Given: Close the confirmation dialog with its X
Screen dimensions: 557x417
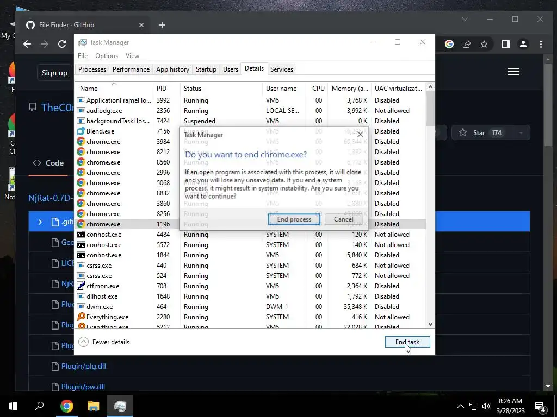Looking at the screenshot, I should coord(360,135).
